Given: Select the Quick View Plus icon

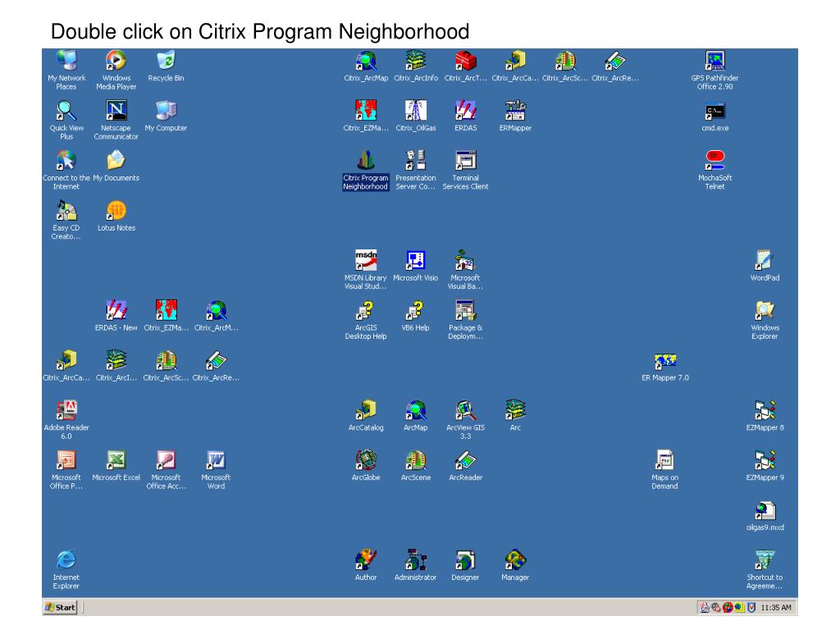Looking at the screenshot, I should [x=66, y=111].
